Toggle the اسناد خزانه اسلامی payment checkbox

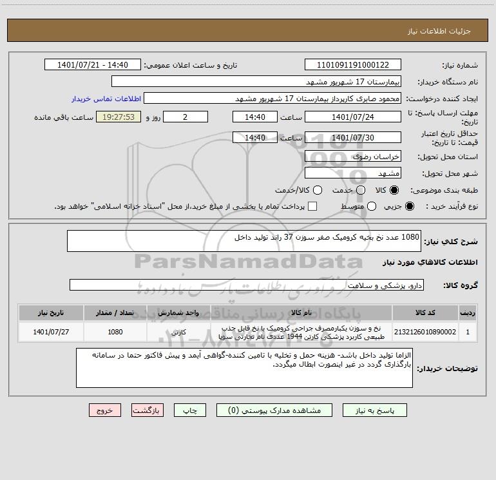[312, 206]
